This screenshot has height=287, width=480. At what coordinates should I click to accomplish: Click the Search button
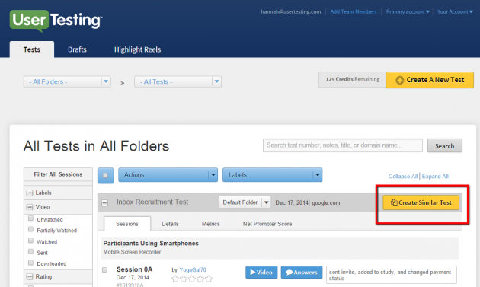(x=445, y=146)
